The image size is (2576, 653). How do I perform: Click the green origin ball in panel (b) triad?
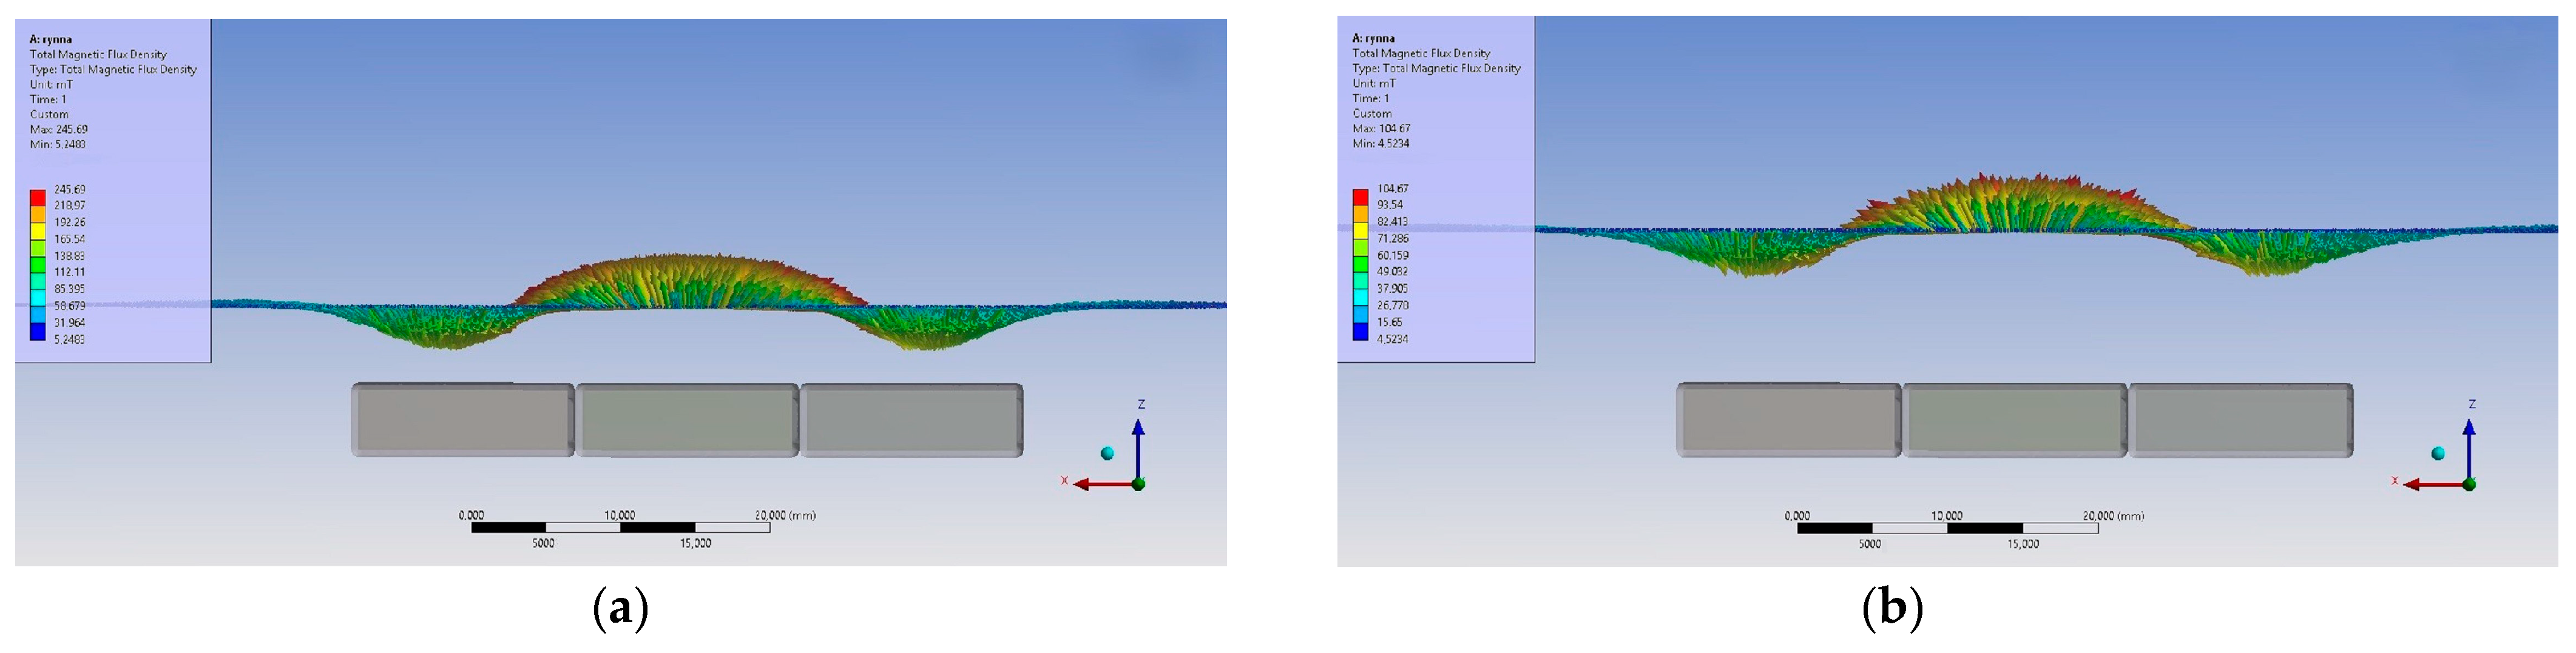2469,484
